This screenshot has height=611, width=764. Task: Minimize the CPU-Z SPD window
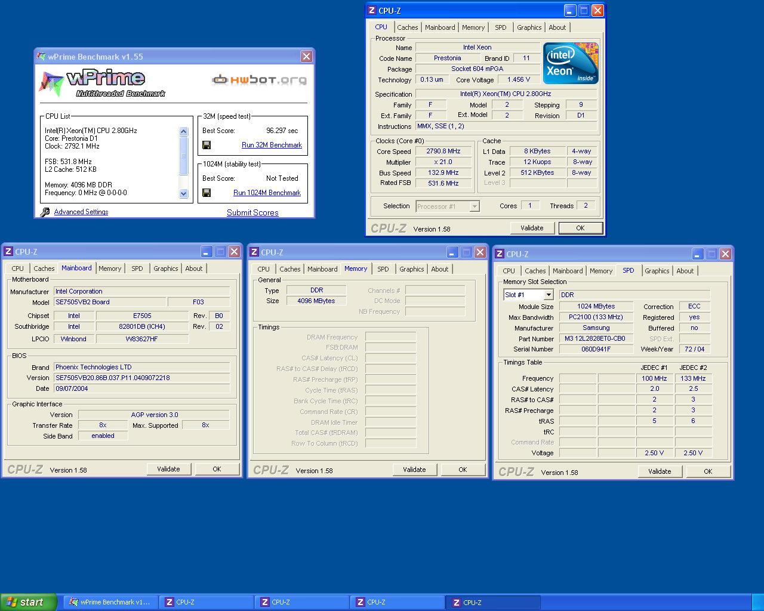point(698,254)
